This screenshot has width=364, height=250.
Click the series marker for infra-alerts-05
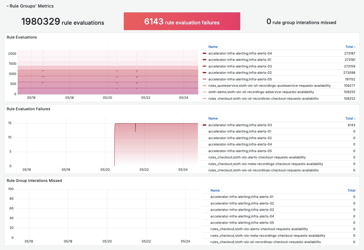click(x=204, y=79)
